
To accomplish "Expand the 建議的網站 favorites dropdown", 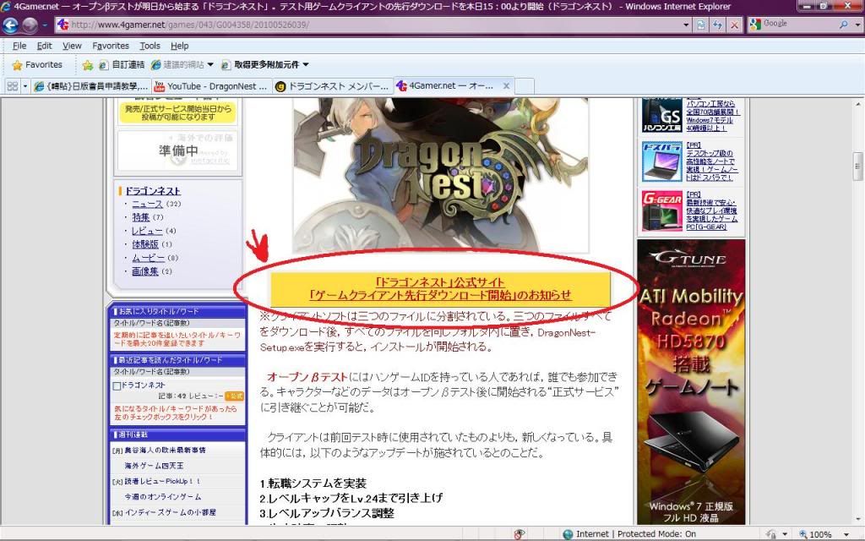I will (x=210, y=64).
